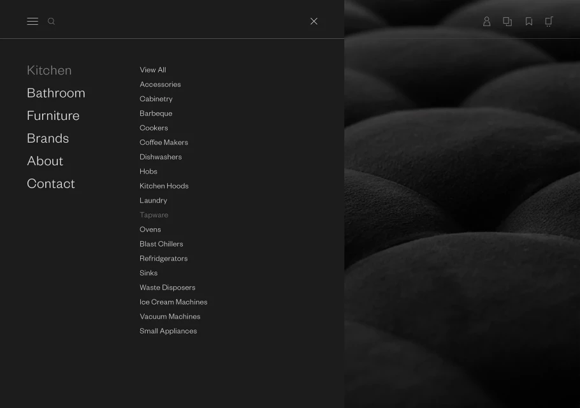Click the search magnifier icon
This screenshot has width=580, height=408.
pyautogui.click(x=52, y=22)
